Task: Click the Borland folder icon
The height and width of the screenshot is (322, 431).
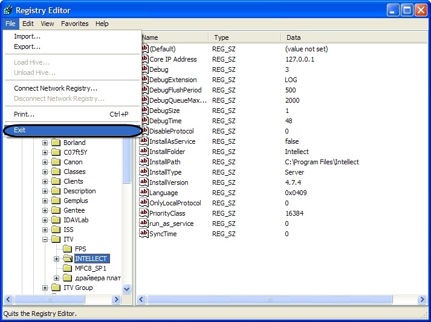Action: tap(56, 143)
